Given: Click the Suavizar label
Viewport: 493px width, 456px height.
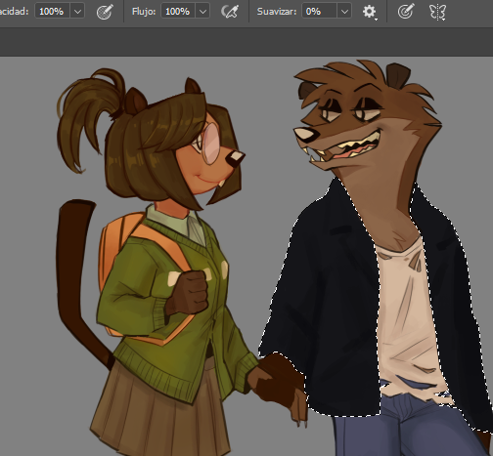Looking at the screenshot, I should 277,12.
